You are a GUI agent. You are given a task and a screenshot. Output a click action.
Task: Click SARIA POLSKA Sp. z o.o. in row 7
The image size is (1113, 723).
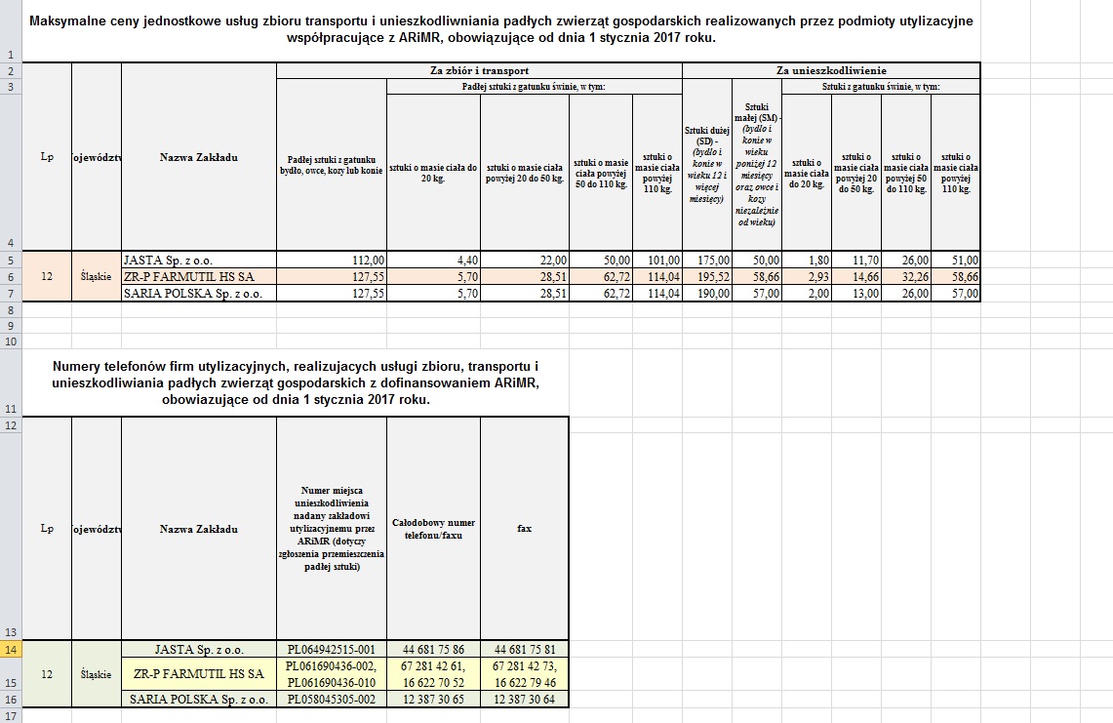pyautogui.click(x=199, y=293)
